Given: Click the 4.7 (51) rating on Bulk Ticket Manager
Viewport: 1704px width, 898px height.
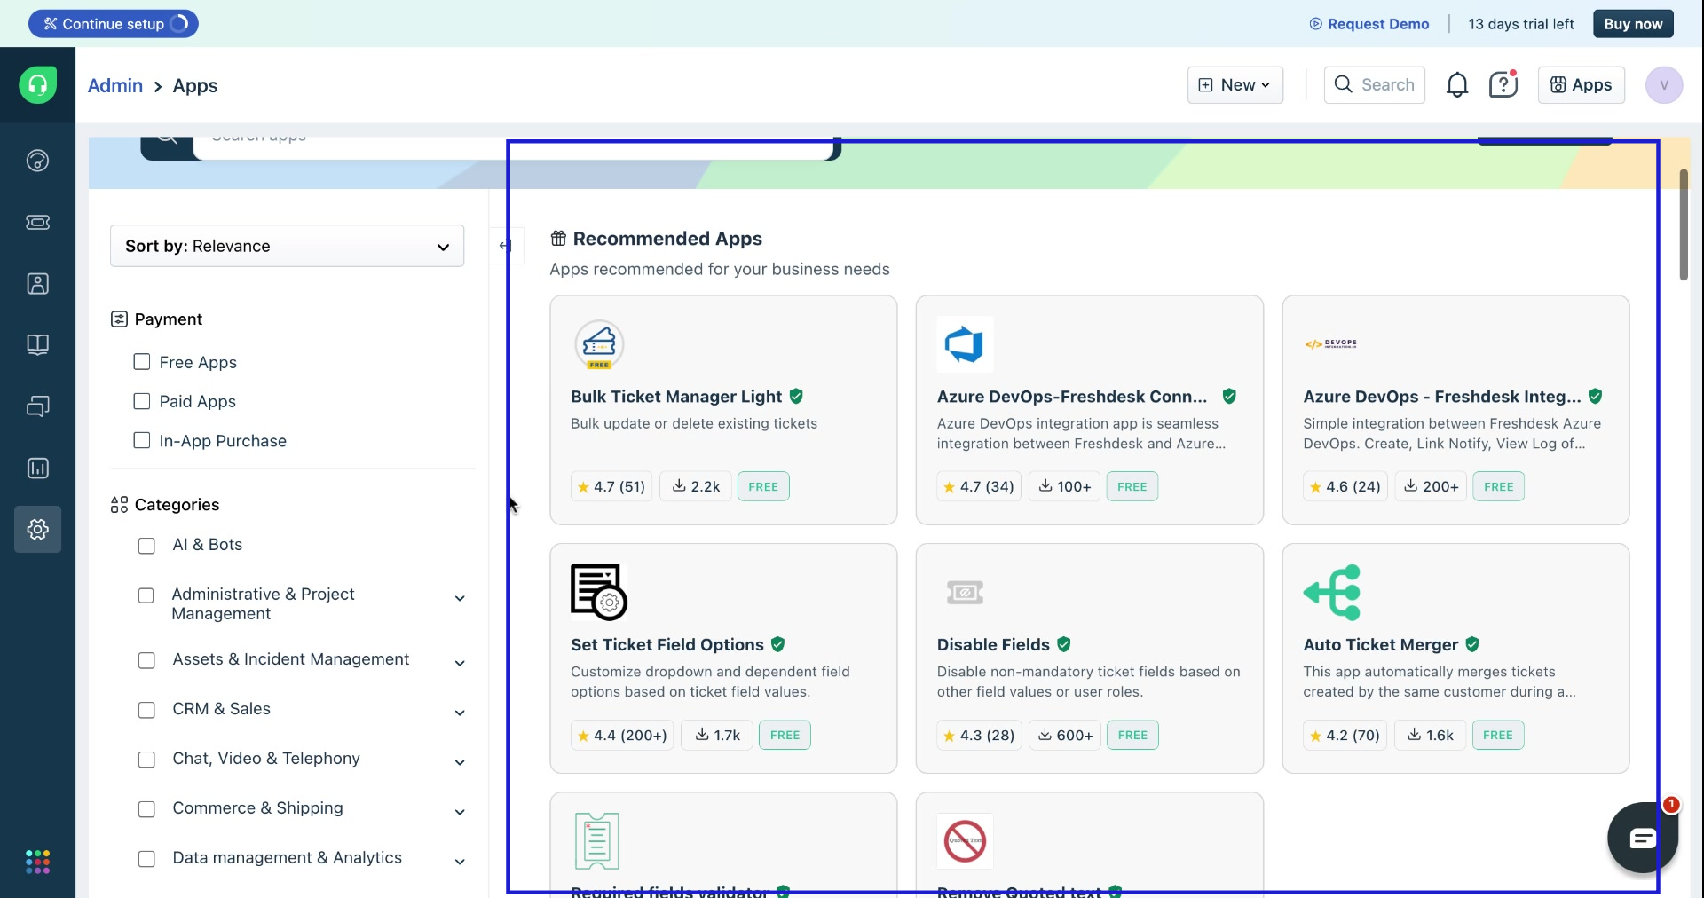Looking at the screenshot, I should pos(611,486).
